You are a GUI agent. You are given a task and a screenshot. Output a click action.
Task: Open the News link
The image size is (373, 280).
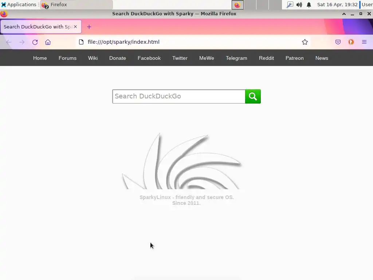[322, 58]
